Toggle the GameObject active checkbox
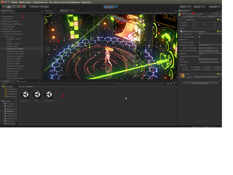Screen dimensions: 233x175 [x=184, y=14]
